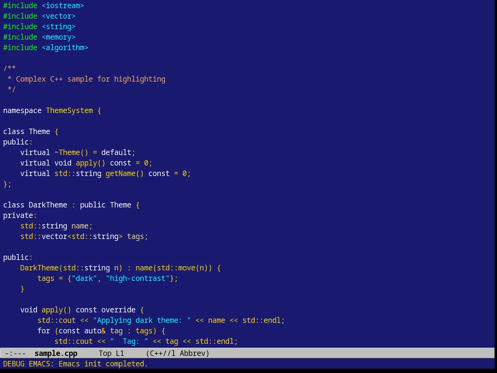
Task: Place cursor on '#include <iostream>' line
Action: pos(43,5)
